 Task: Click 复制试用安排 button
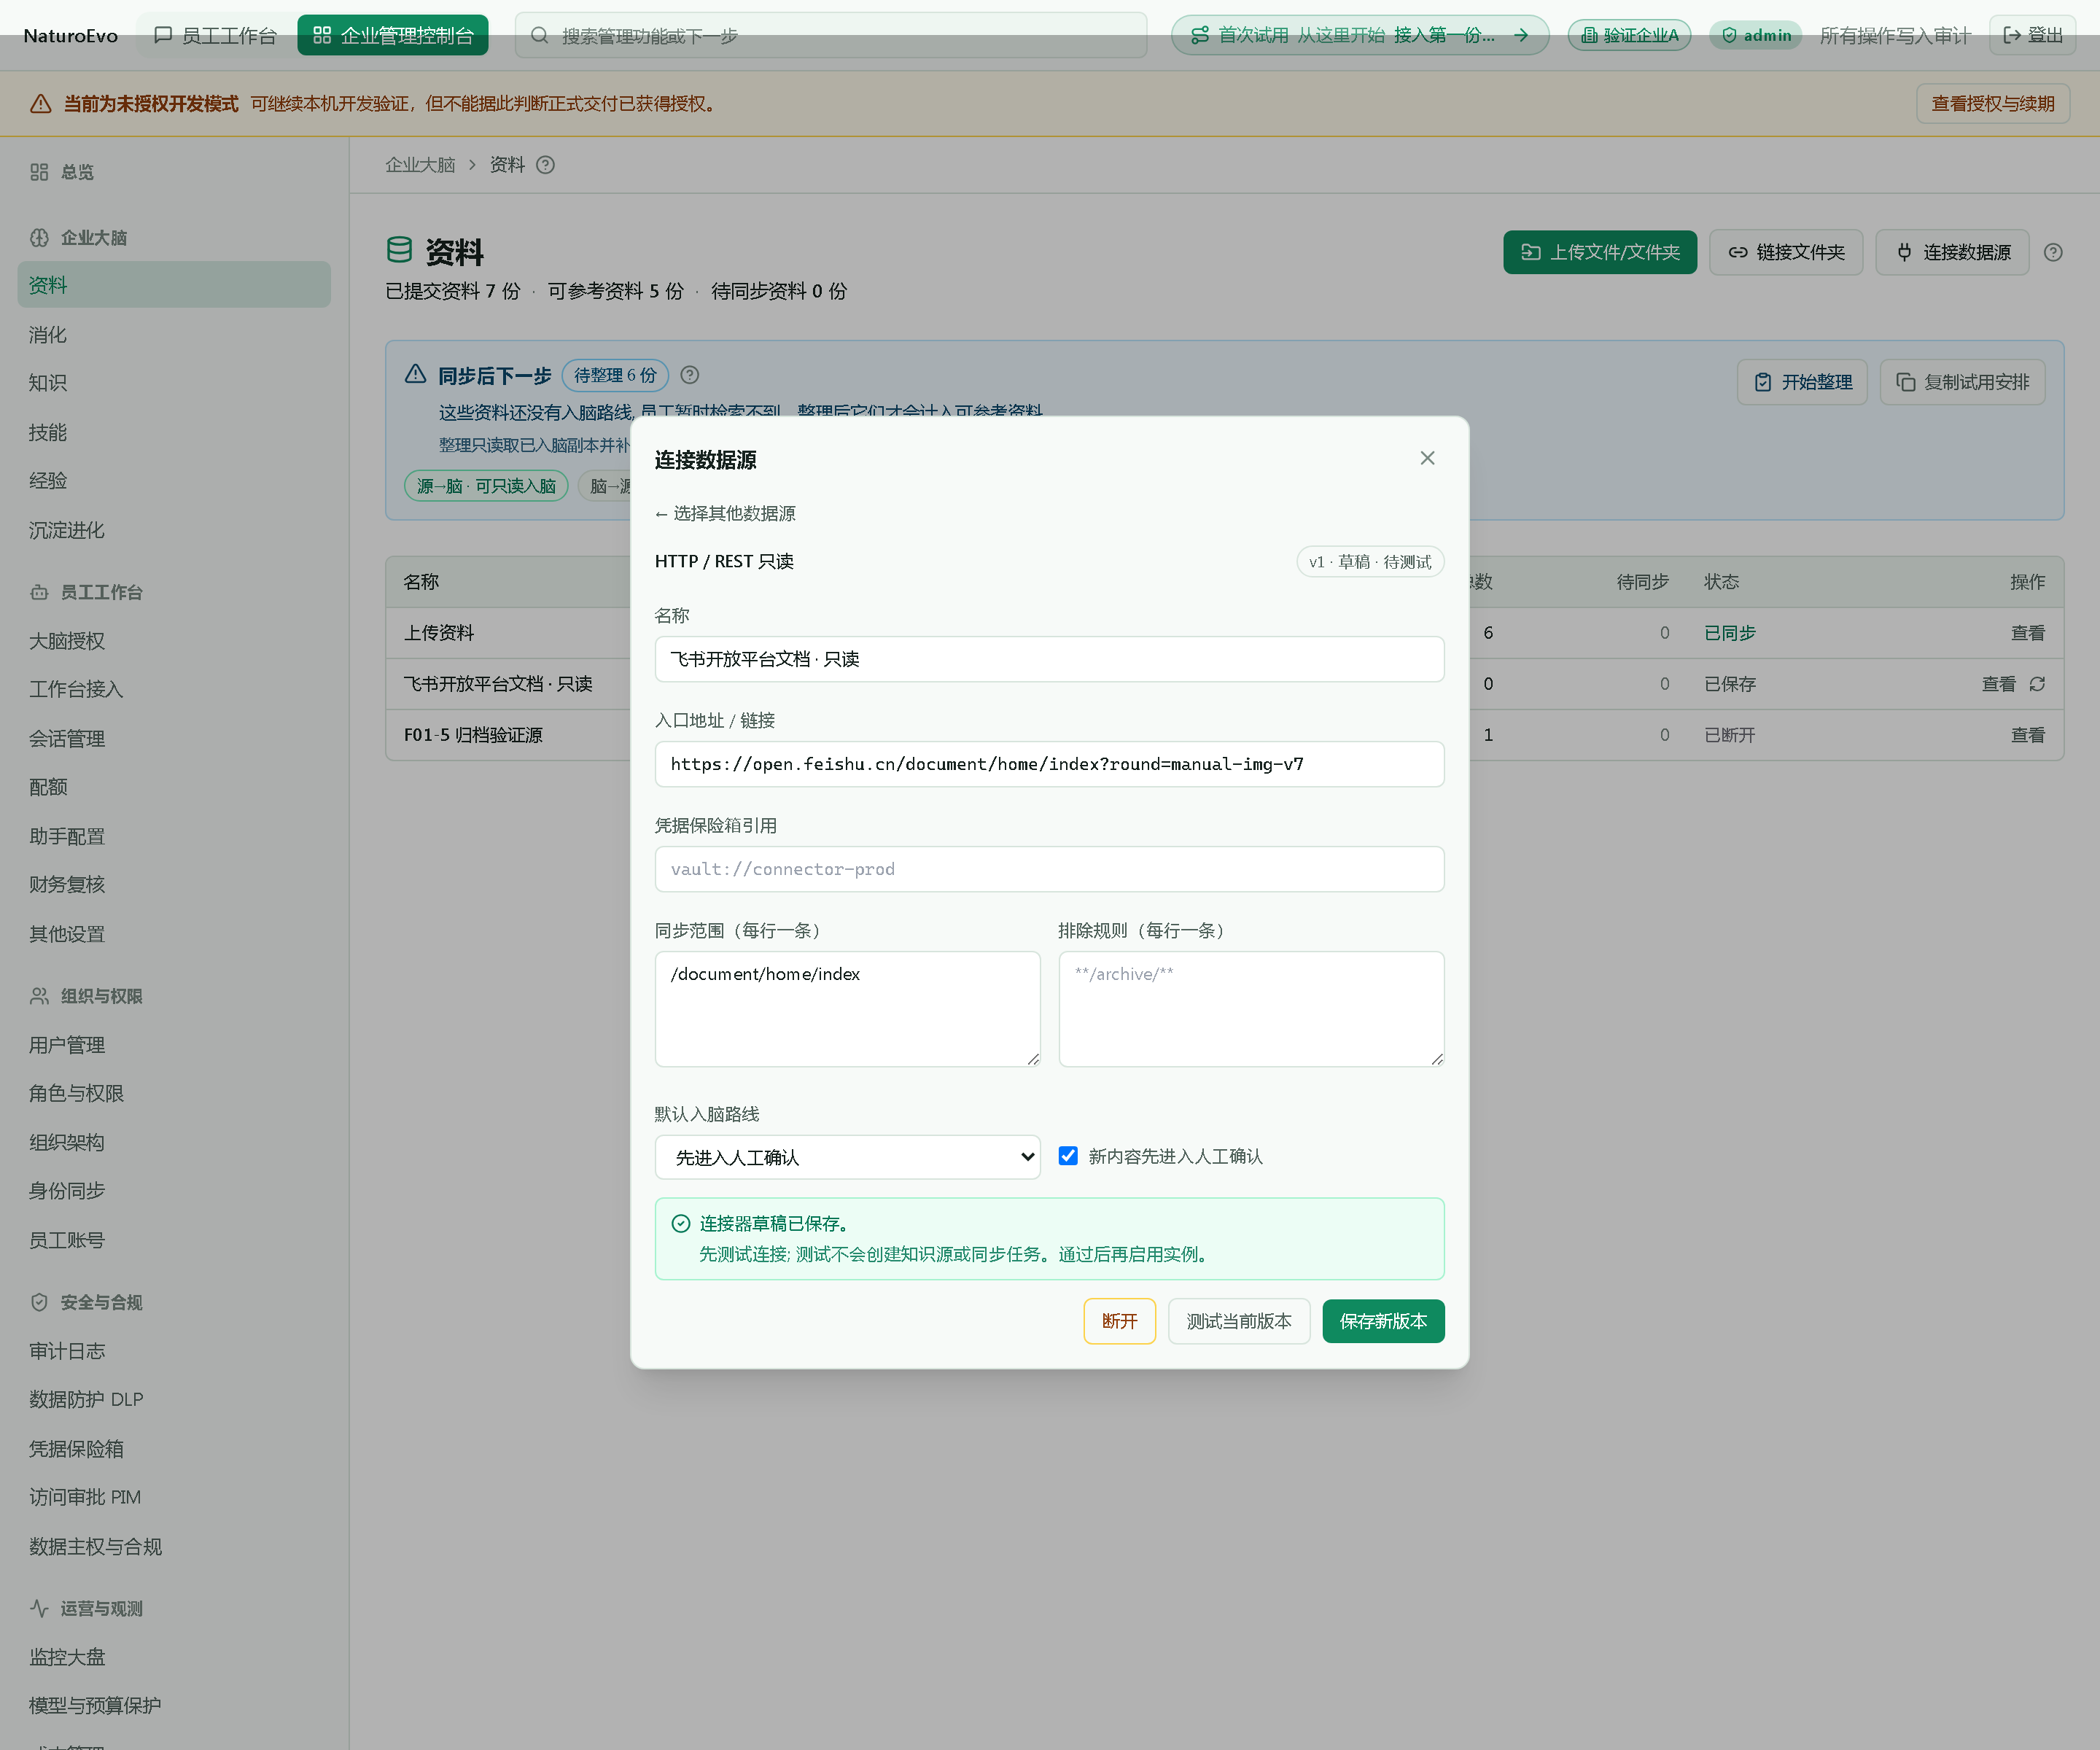[x=1962, y=382]
